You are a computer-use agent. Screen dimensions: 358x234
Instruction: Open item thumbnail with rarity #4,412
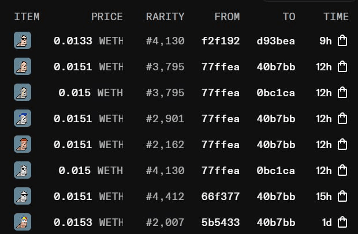tap(23, 197)
